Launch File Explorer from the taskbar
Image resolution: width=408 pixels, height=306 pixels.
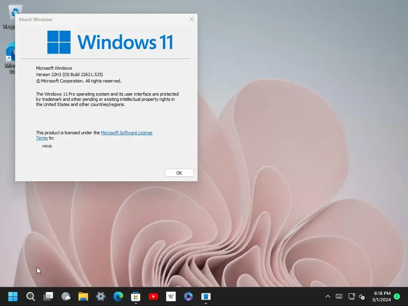(x=83, y=296)
